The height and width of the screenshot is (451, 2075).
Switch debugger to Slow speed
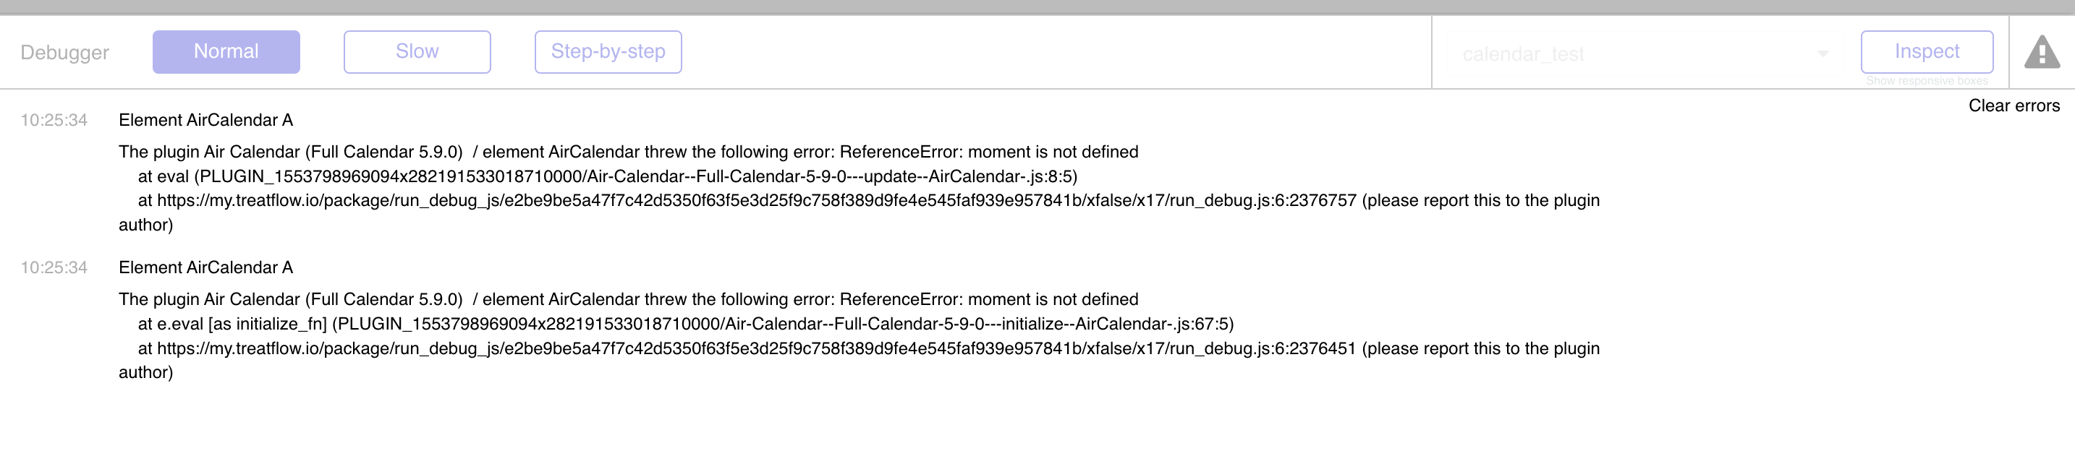[x=417, y=51]
